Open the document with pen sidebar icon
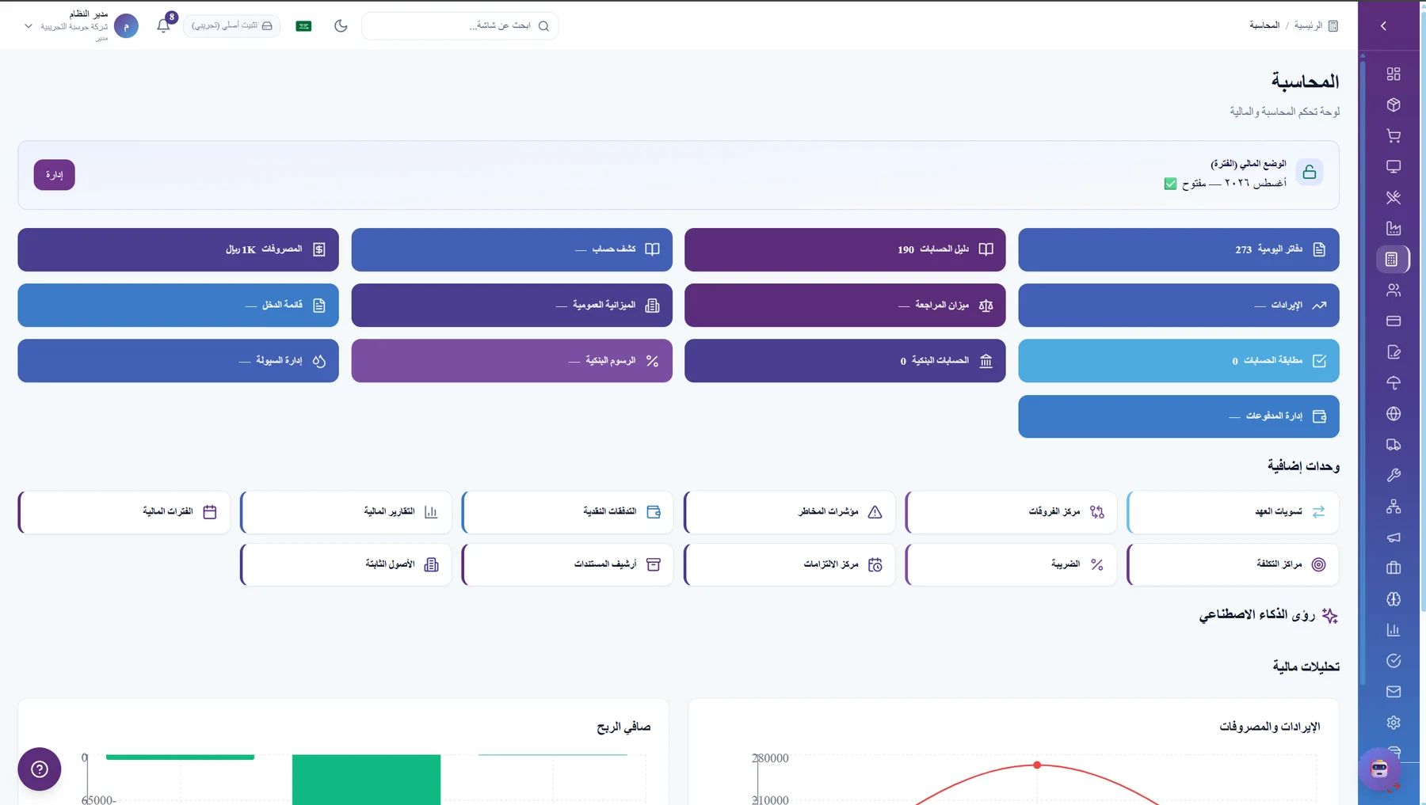Image resolution: width=1426 pixels, height=805 pixels. click(1394, 351)
